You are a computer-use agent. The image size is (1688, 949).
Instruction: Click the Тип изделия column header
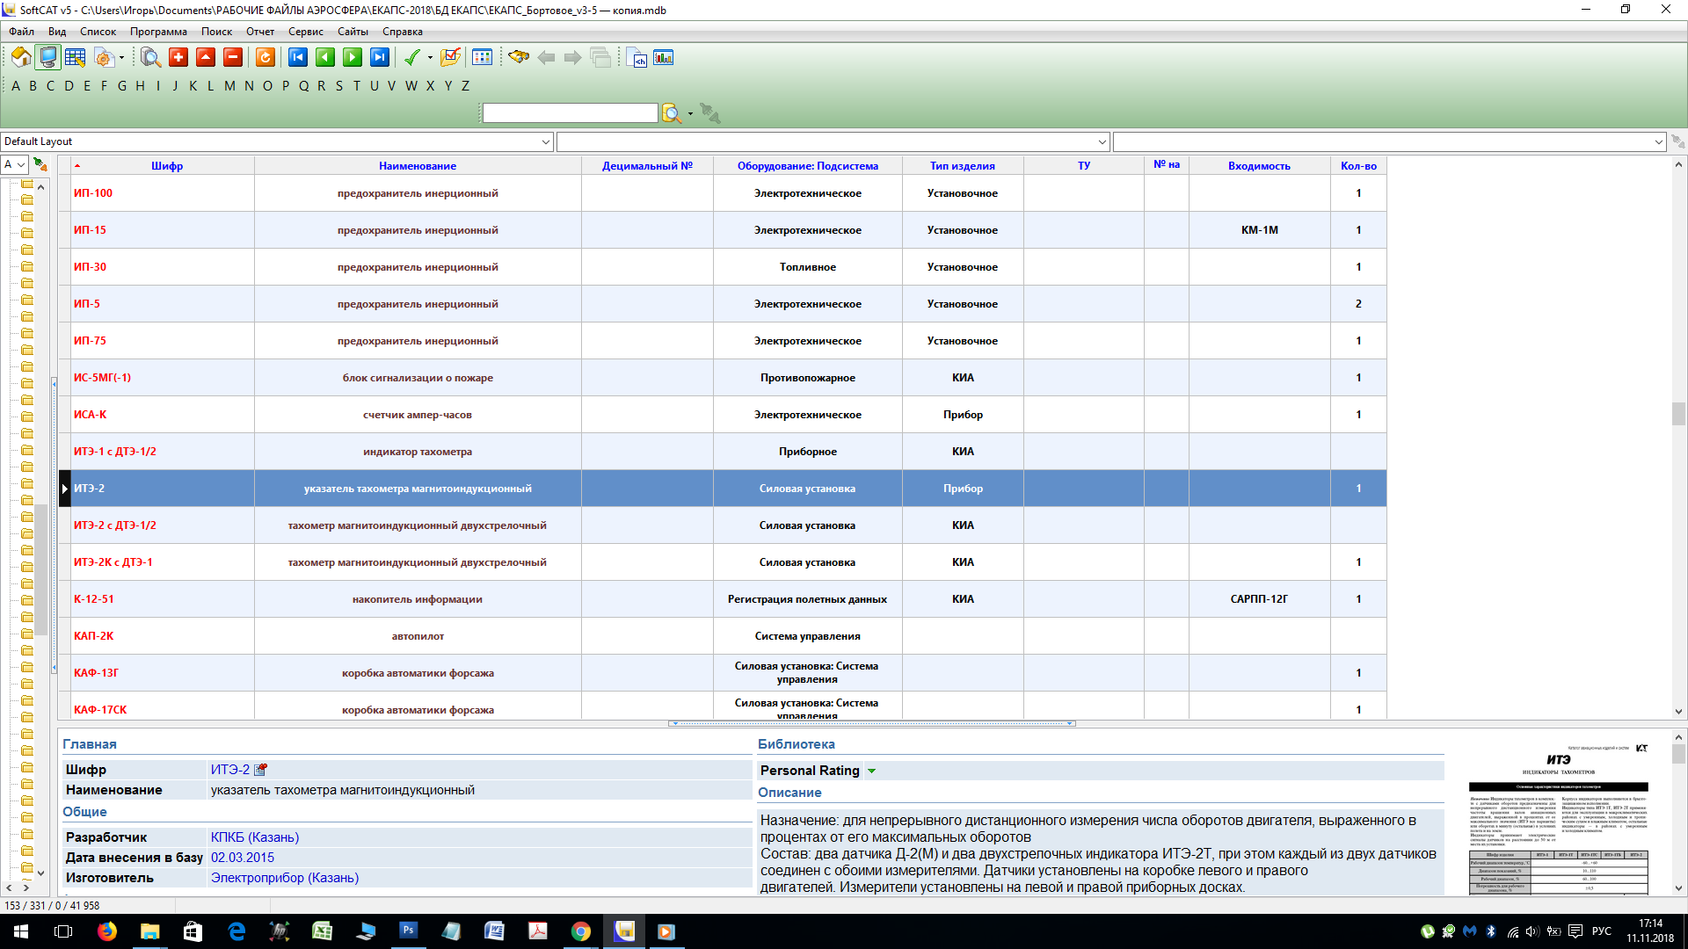(963, 165)
